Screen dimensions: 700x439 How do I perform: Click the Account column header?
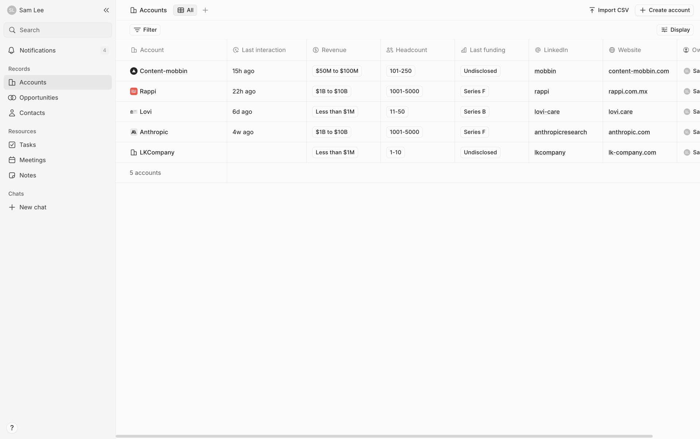(x=171, y=50)
